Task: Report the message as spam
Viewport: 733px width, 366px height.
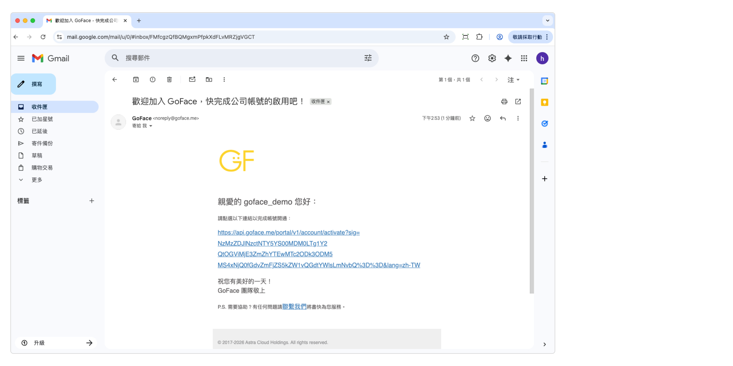Action: tap(152, 80)
